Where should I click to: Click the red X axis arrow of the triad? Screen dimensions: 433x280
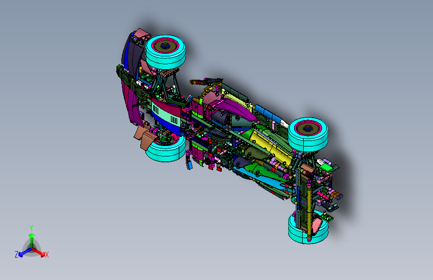(38, 252)
